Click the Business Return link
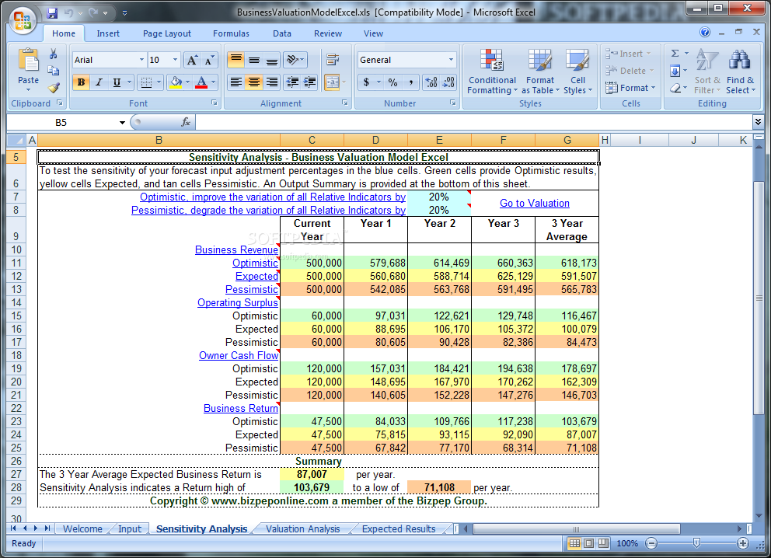 241,408
